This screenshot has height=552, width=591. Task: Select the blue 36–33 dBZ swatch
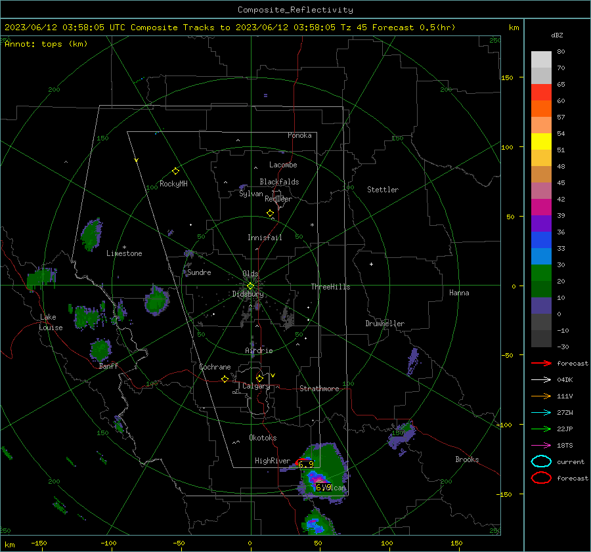click(541, 240)
